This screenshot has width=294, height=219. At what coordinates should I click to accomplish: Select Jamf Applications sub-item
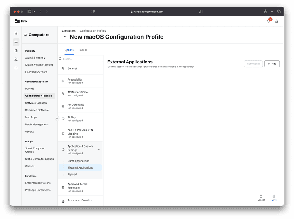pos(79,161)
